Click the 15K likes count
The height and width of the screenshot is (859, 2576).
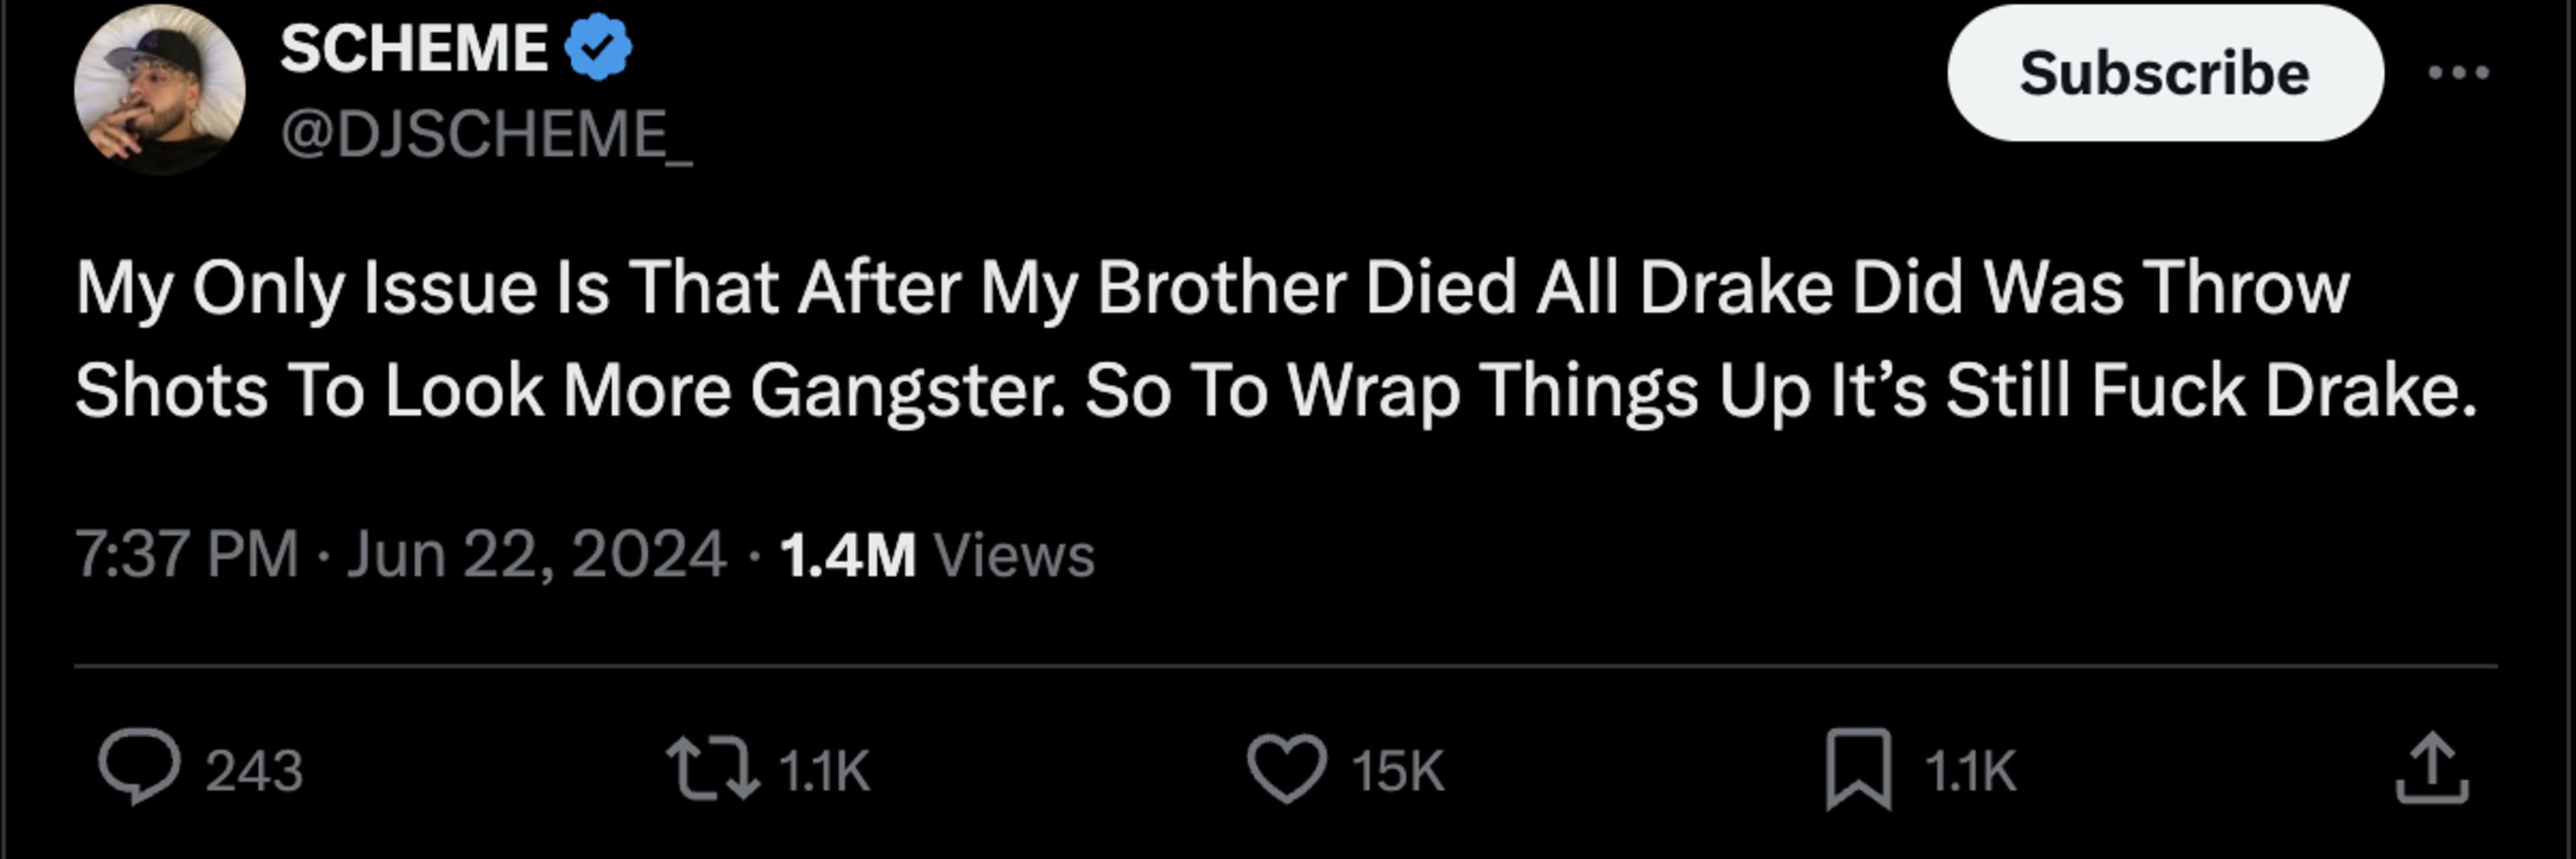pos(1398,771)
